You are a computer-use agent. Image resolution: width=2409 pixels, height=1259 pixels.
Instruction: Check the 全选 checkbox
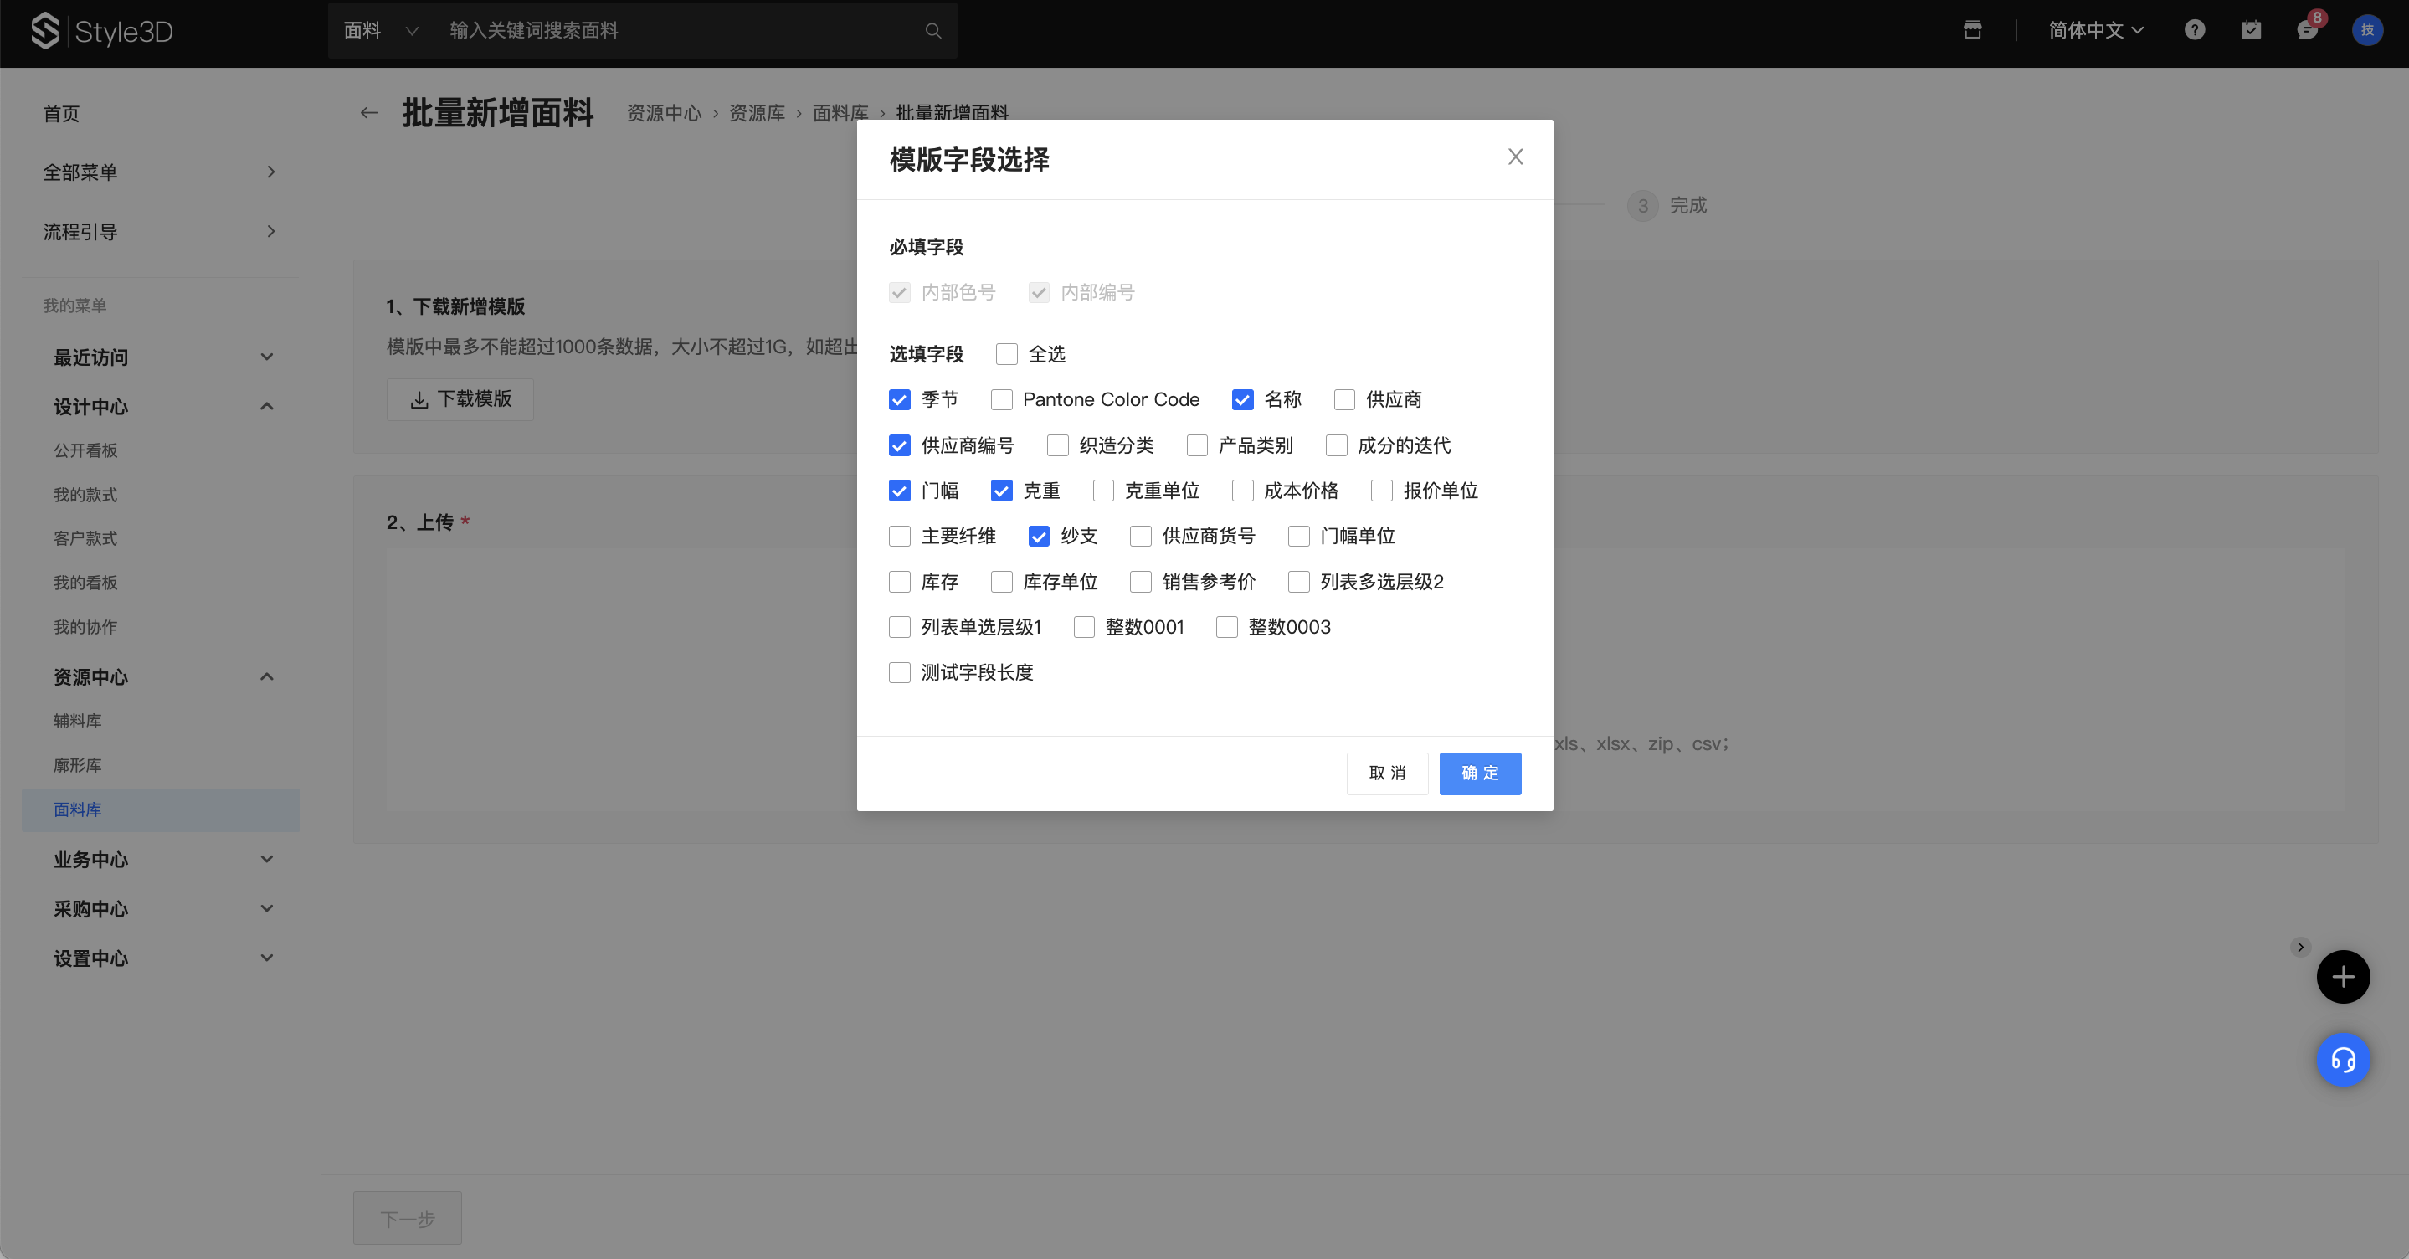coord(1006,354)
